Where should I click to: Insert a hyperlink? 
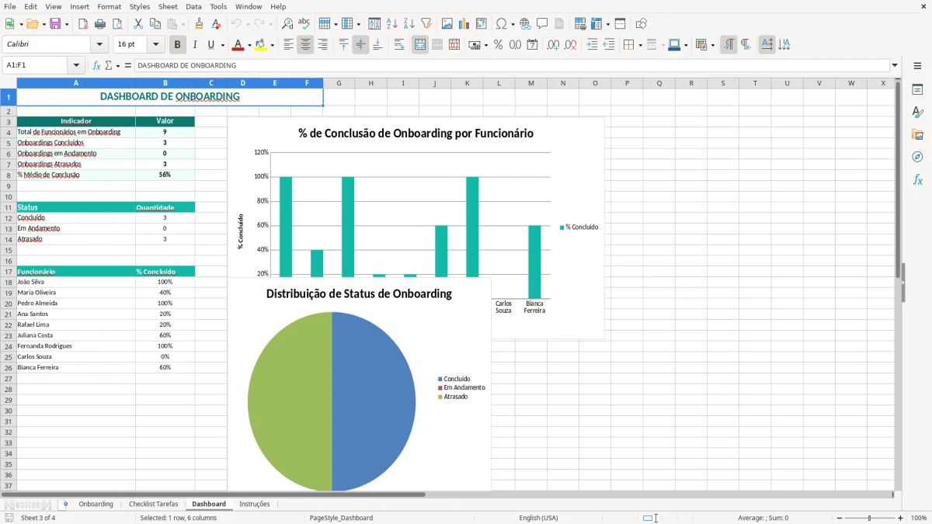[525, 24]
